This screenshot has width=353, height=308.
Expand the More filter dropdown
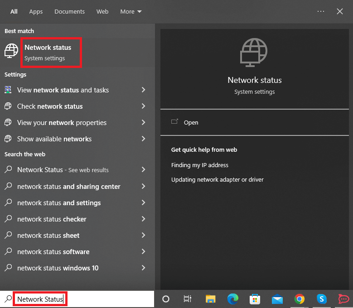[x=131, y=11]
